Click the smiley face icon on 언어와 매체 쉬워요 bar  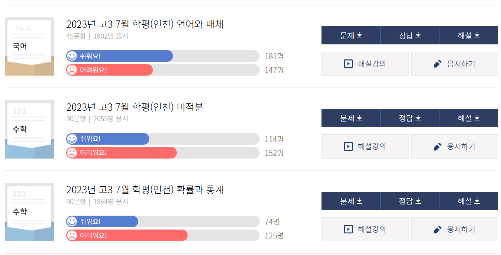tap(72, 56)
